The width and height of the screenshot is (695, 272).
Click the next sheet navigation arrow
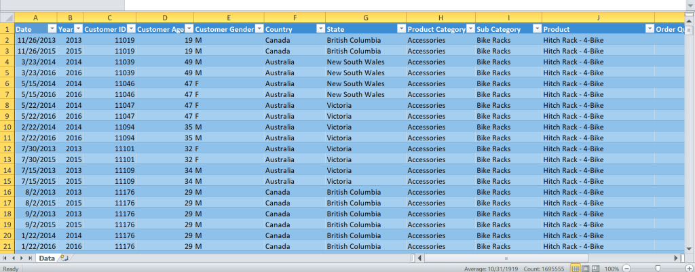pyautogui.click(x=21, y=258)
